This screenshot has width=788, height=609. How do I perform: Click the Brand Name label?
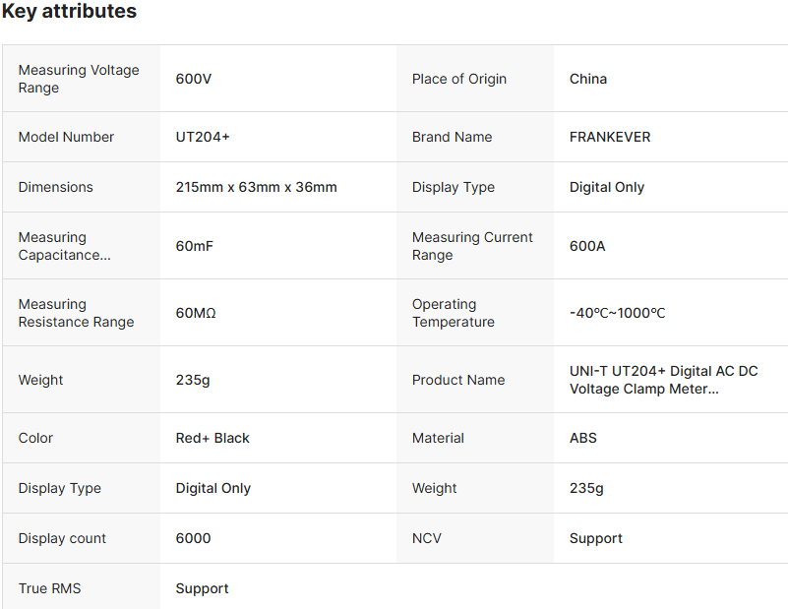click(x=453, y=137)
